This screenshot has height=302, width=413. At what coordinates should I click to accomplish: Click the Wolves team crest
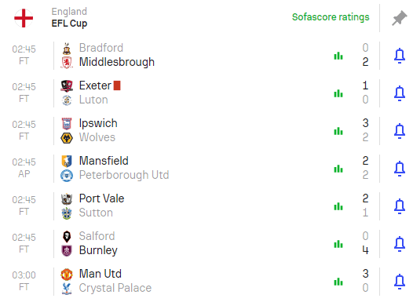tap(67, 137)
